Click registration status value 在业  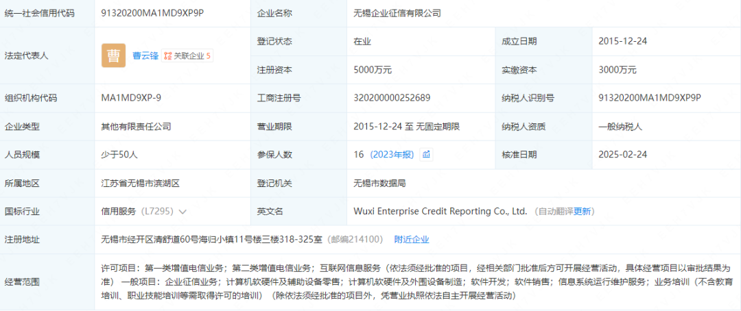point(362,41)
